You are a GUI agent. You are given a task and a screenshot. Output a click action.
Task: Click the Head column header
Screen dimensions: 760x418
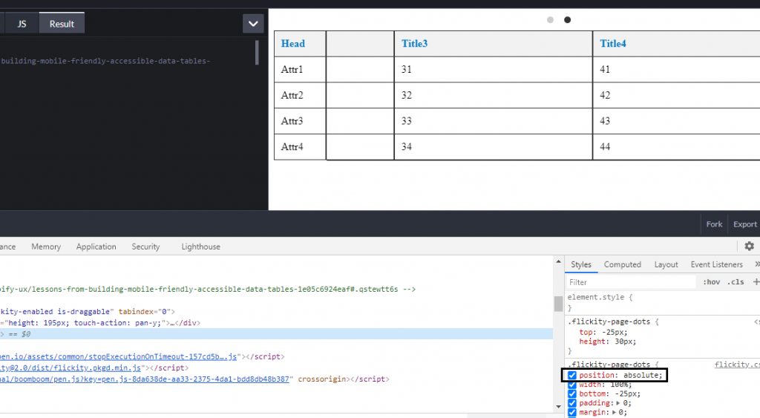click(300, 44)
